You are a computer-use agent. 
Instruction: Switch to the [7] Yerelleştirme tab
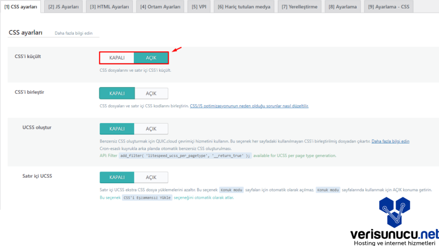pyautogui.click(x=300, y=7)
